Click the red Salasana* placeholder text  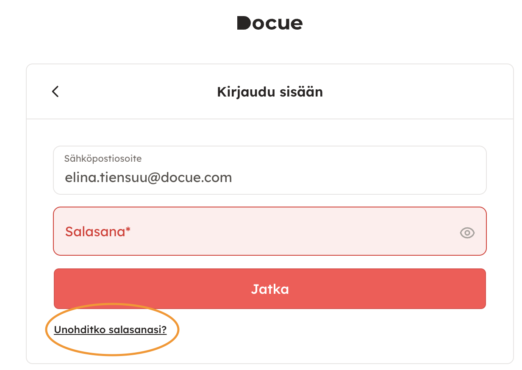point(97,232)
